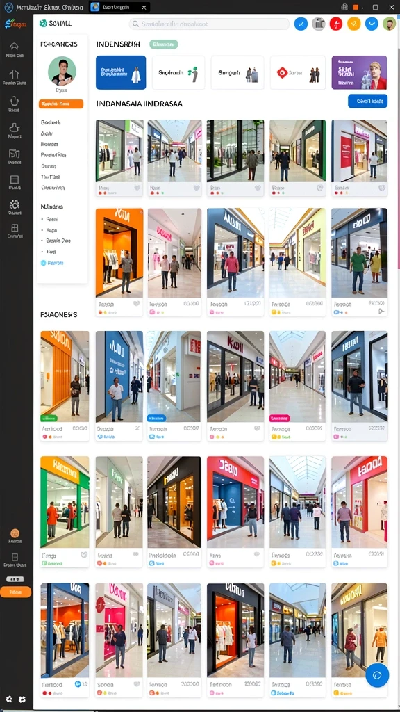Select the up-arrow house icon in dark sidebar
Viewport: 400px width, 712px height.
(x=14, y=74)
